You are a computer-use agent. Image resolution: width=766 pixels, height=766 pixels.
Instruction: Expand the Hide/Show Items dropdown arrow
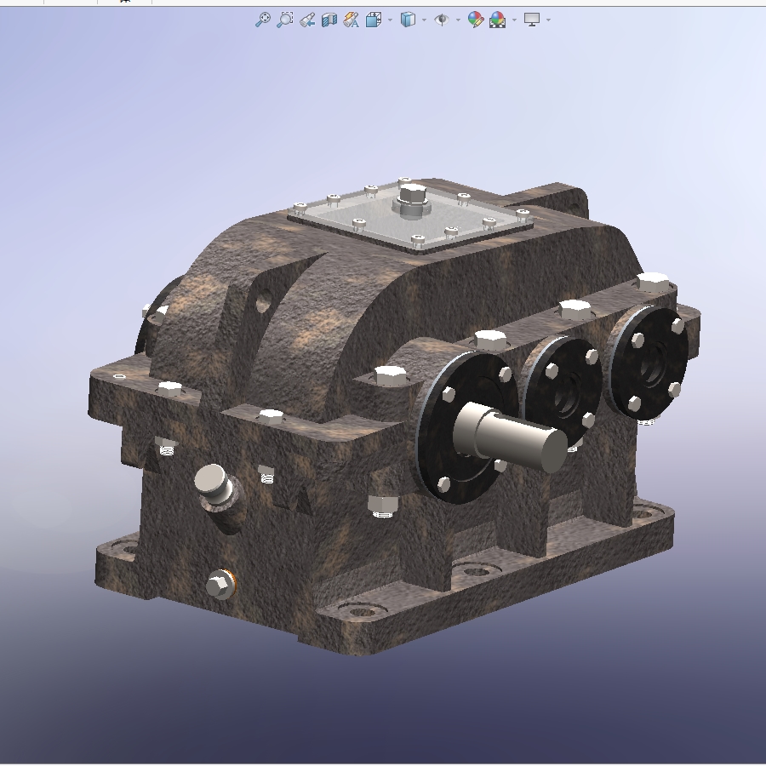click(x=458, y=20)
